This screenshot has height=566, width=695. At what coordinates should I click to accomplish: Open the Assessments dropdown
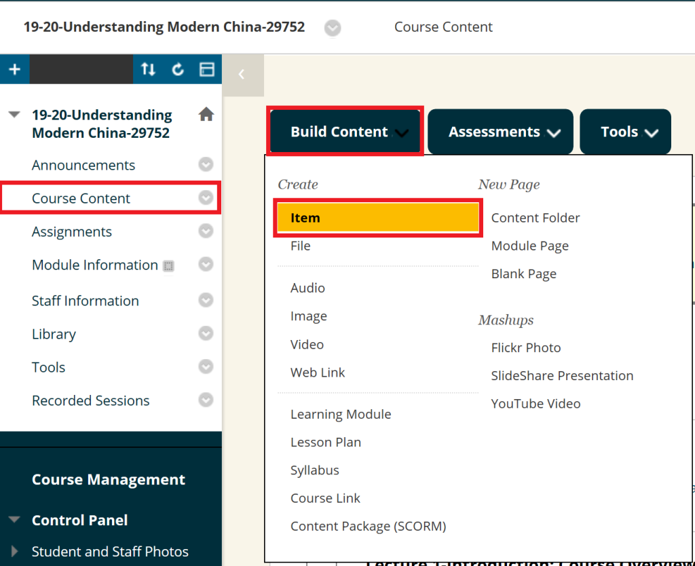[500, 131]
